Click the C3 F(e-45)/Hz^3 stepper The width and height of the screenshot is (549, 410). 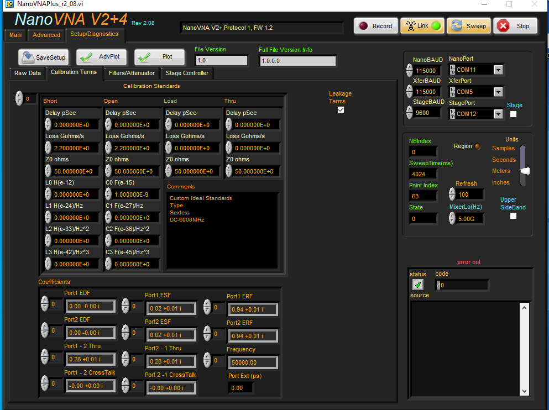coord(108,264)
